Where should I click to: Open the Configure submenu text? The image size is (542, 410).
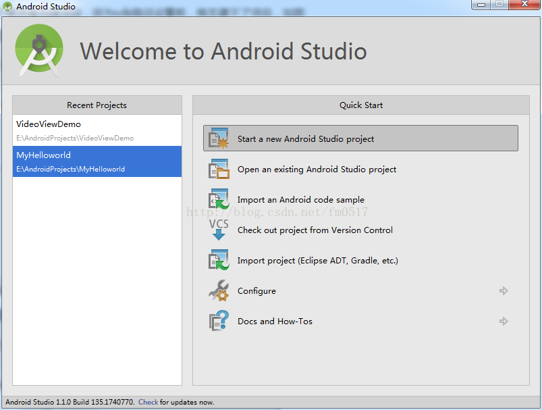click(256, 291)
